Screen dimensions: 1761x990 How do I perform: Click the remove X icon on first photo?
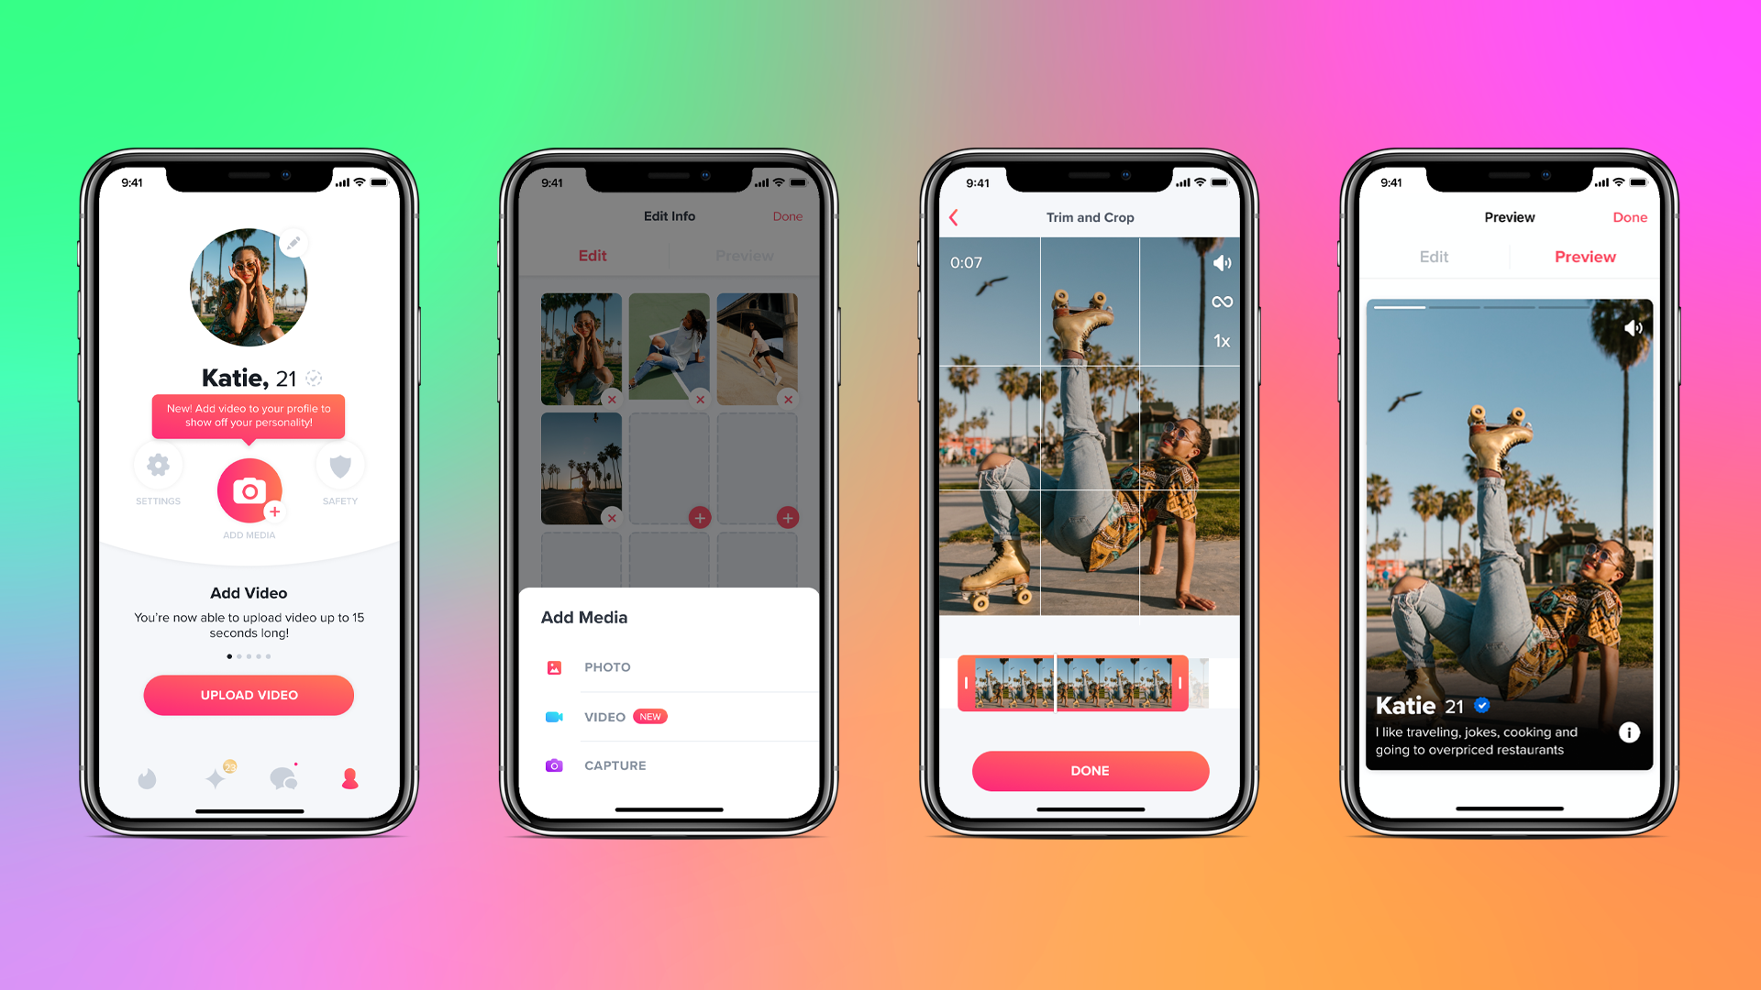point(612,399)
